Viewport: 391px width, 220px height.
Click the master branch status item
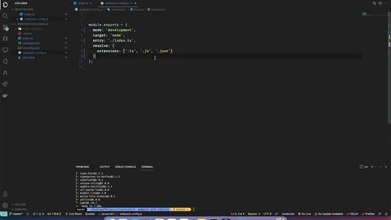[16, 214]
